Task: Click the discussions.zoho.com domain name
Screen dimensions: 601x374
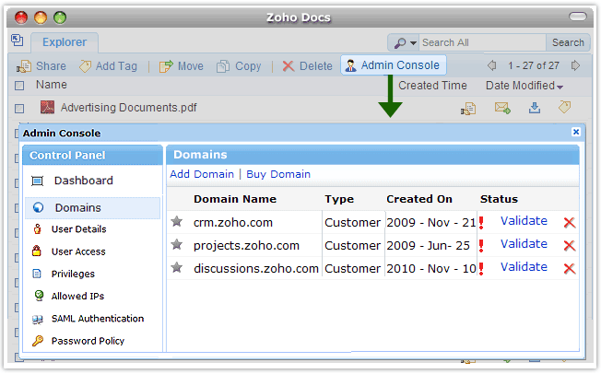Action: (256, 269)
